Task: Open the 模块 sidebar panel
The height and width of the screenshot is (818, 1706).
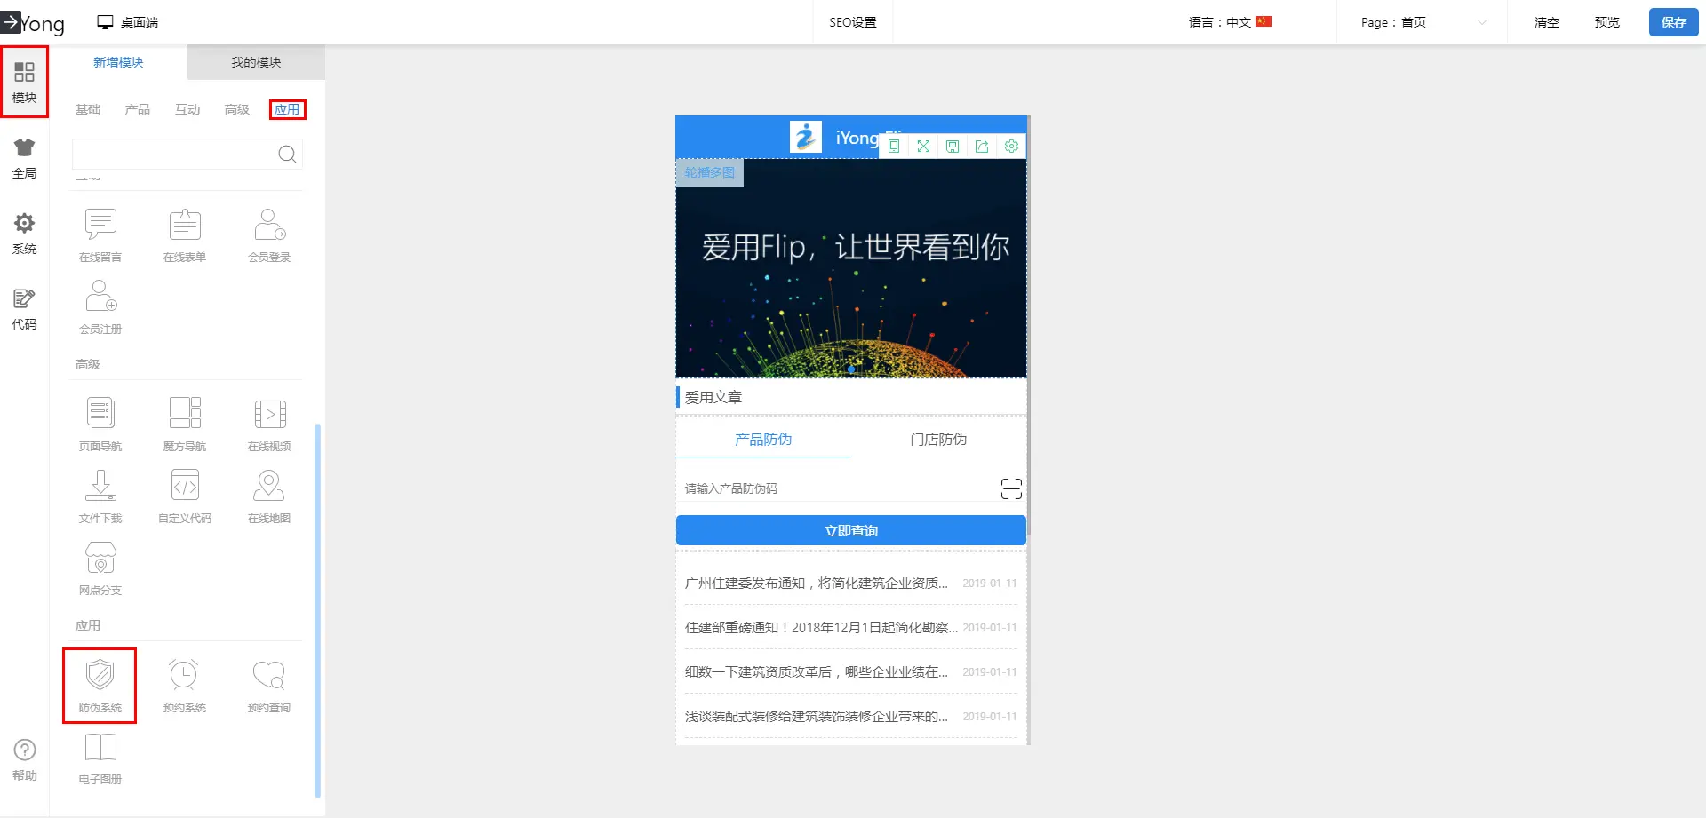Action: 24,82
